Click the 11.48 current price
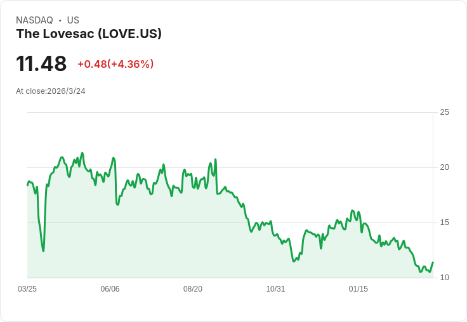Viewport: 467px width, 322px height. tap(41, 64)
